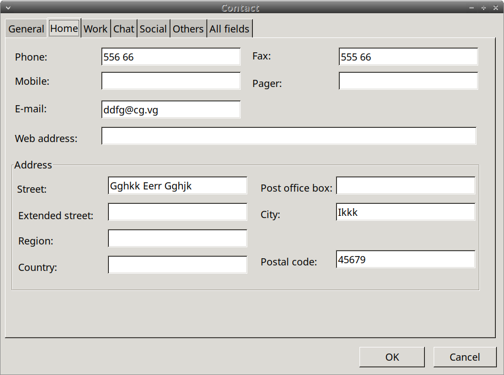This screenshot has height=375, width=504.
Task: Go to the Others tab
Action: tap(188, 29)
